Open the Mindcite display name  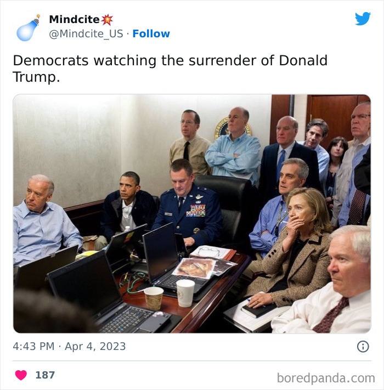pos(74,19)
